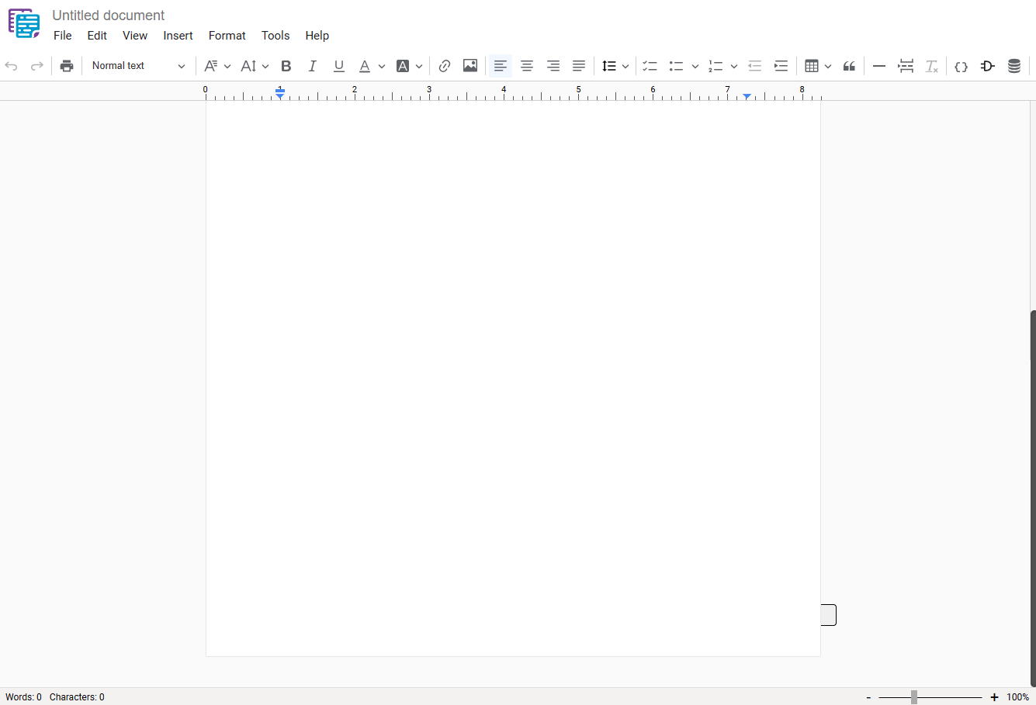Click the line spacing icon
Viewport: 1036px width, 705px height.
609,66
